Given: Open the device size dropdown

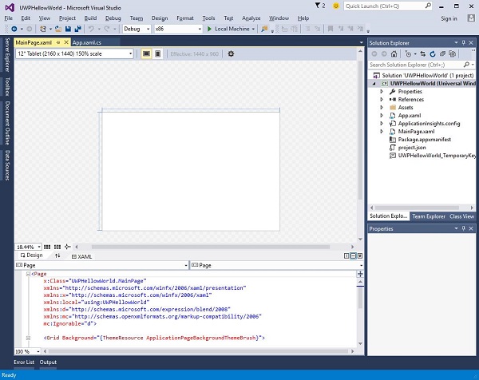Looking at the screenshot, I should point(75,53).
